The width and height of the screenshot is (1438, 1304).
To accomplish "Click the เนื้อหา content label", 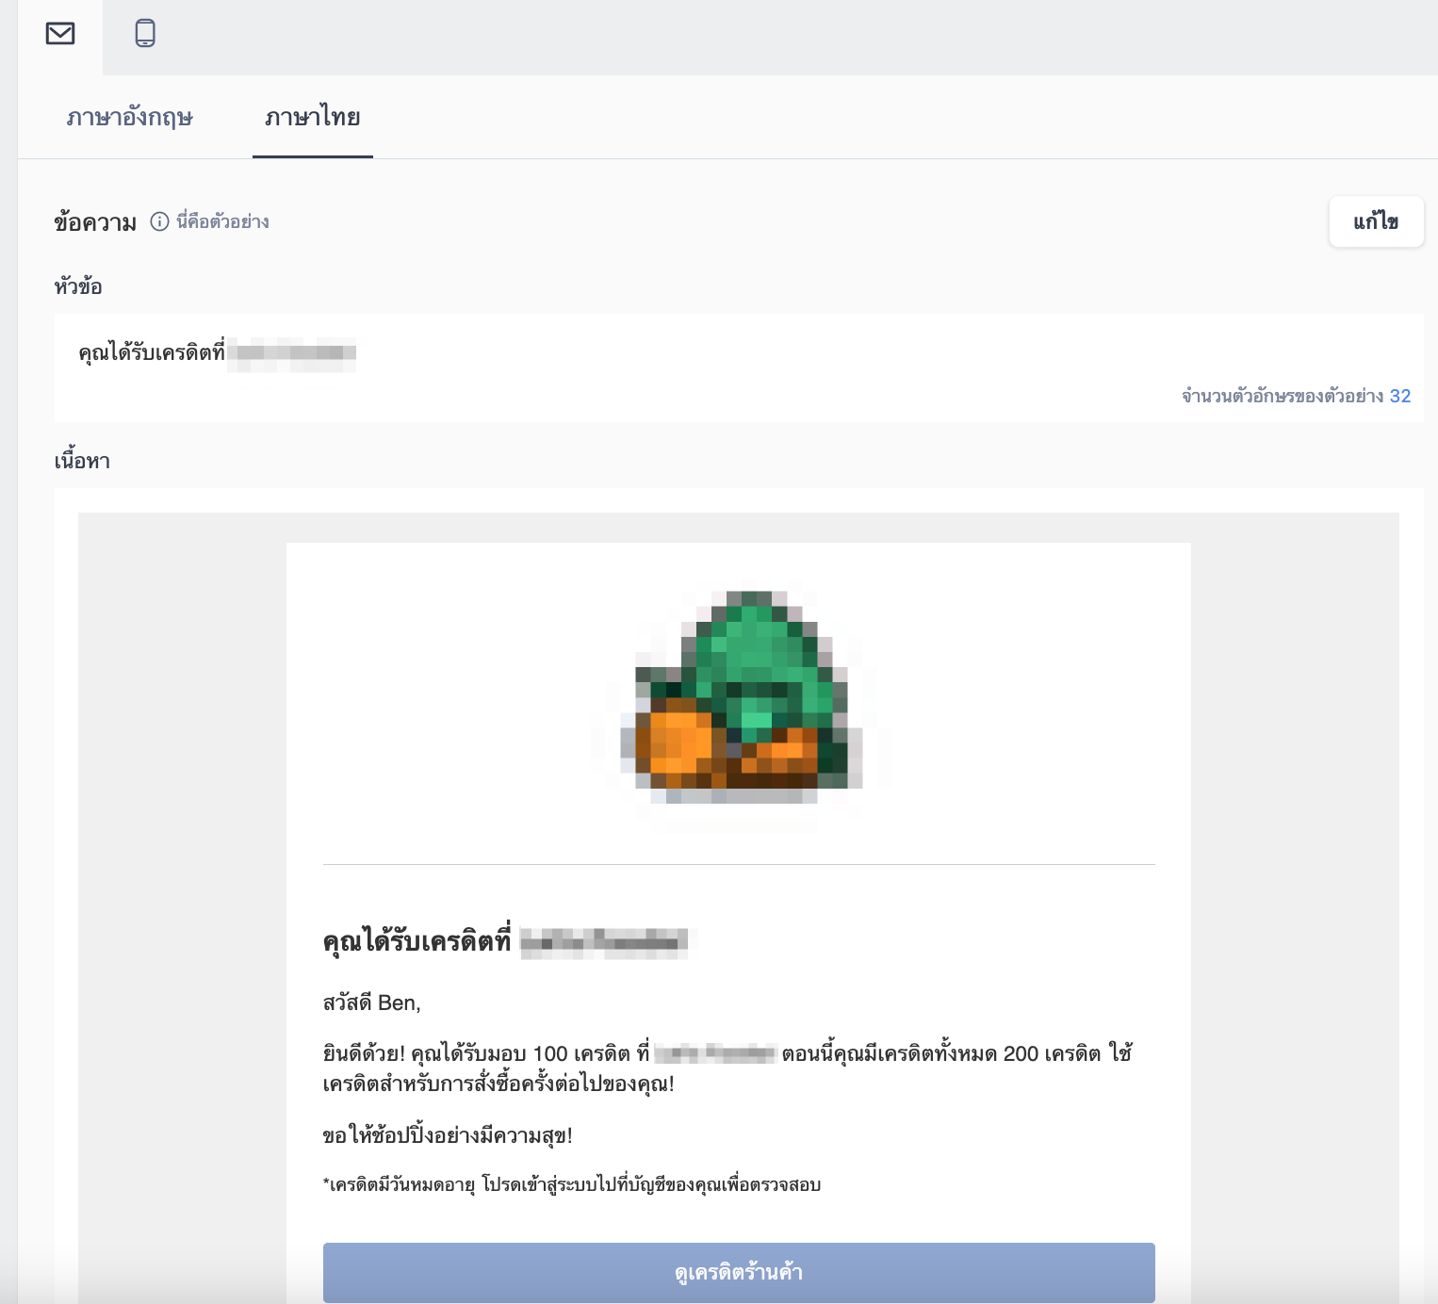I will (x=82, y=461).
